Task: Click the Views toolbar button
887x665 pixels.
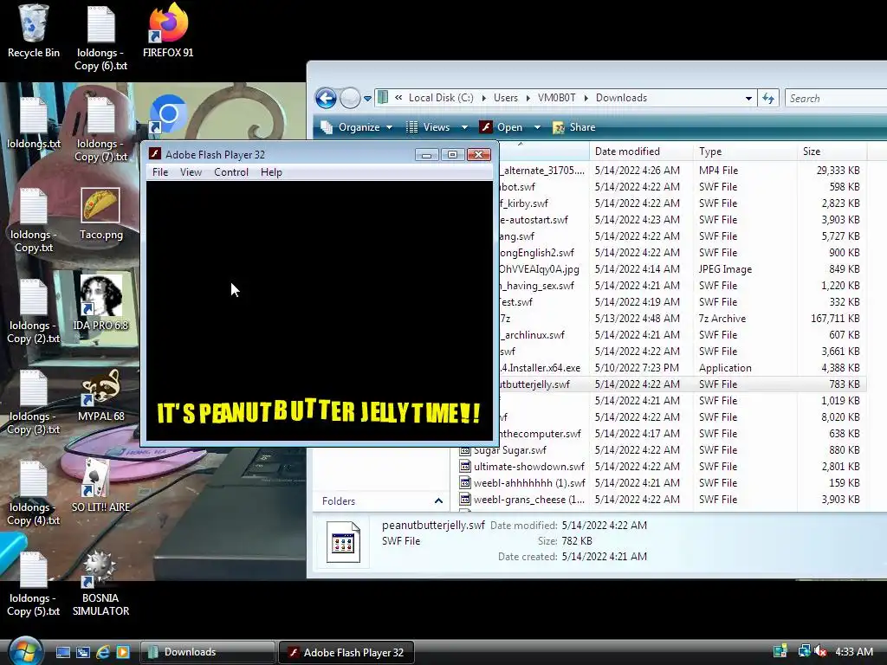Action: [x=428, y=127]
